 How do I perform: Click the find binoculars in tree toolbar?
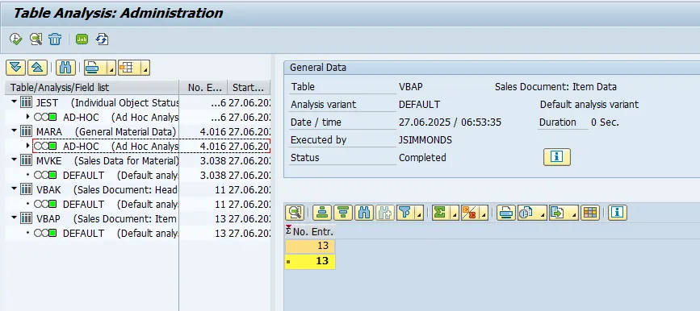65,68
